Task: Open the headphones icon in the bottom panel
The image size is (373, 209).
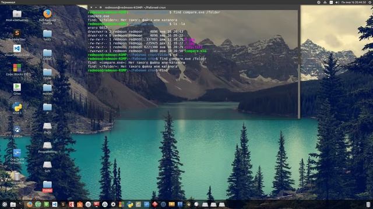Action: coord(105,204)
